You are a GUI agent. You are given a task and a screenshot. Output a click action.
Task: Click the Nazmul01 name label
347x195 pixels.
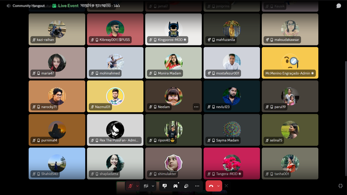[102, 107]
